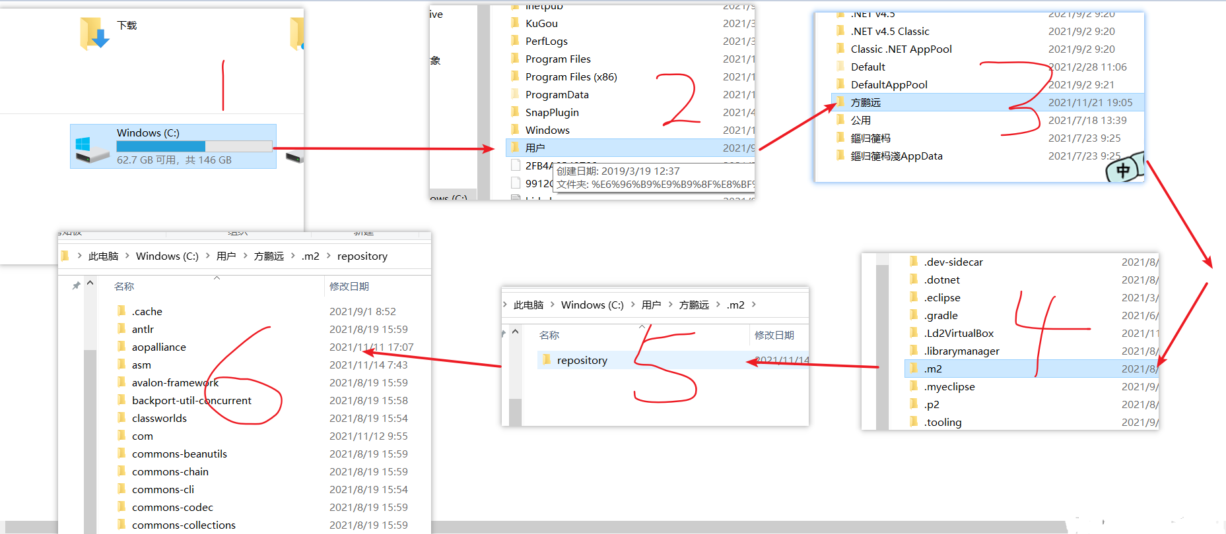Open the Program Files (x86) folder
Screen dimensions: 1226x534
[570, 77]
